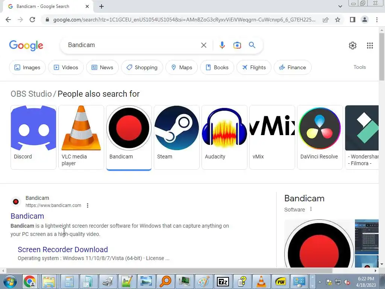Open the Chrome profile menu

[365, 20]
